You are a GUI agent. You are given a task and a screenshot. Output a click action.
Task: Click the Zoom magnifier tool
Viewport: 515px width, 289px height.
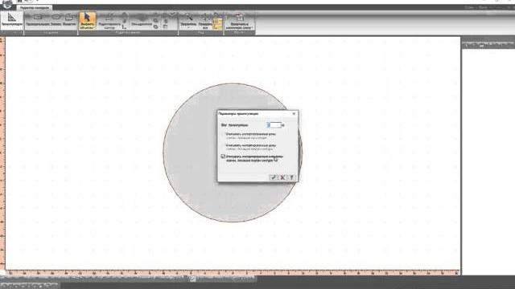pyautogui.click(x=188, y=19)
